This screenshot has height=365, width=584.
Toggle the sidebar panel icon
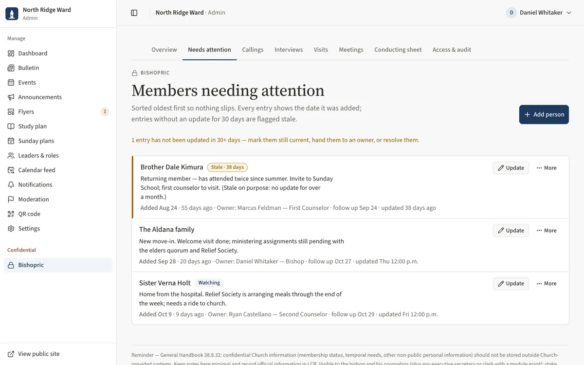(x=134, y=13)
